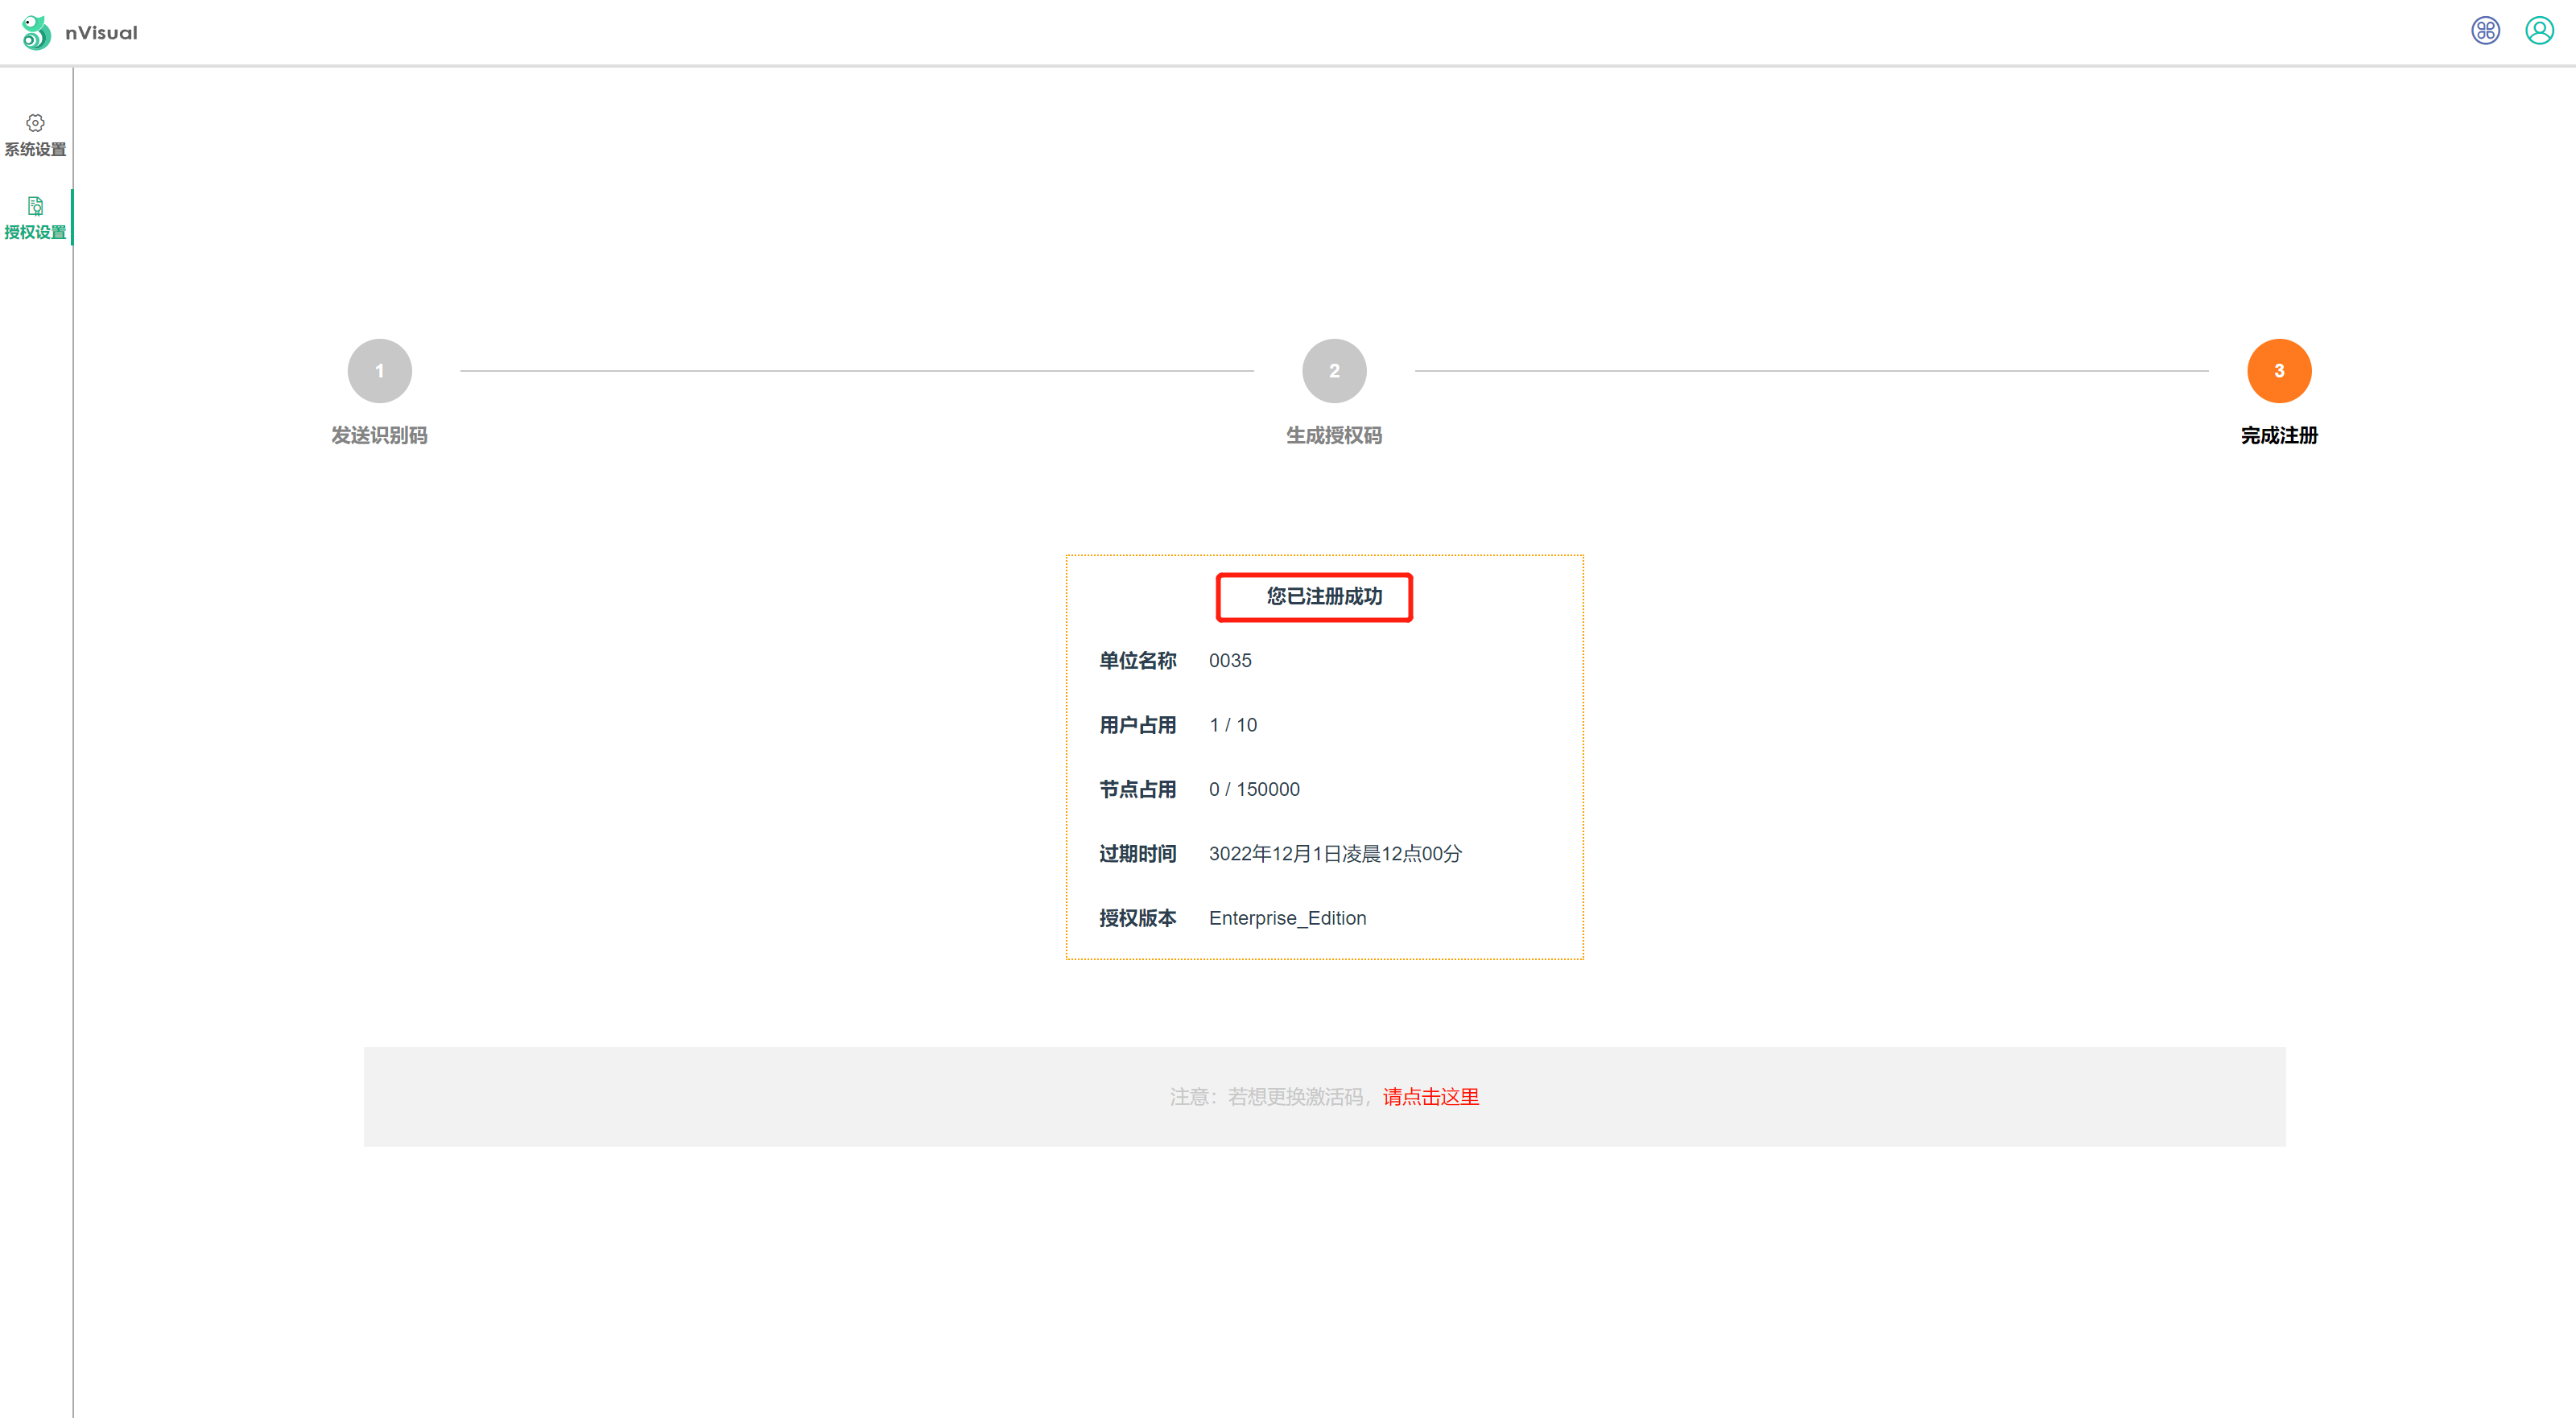Click the nVisual chameleon logo icon

click(36, 32)
